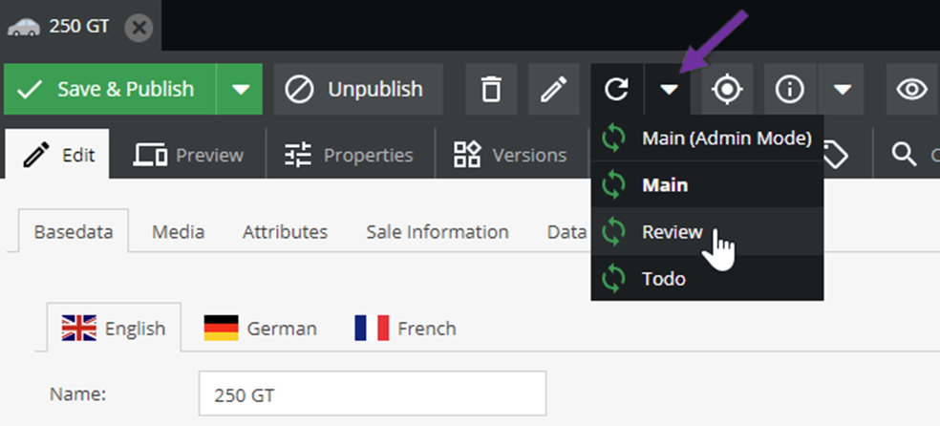Expand the reload layout dropdown arrow
940x426 pixels.
point(671,90)
